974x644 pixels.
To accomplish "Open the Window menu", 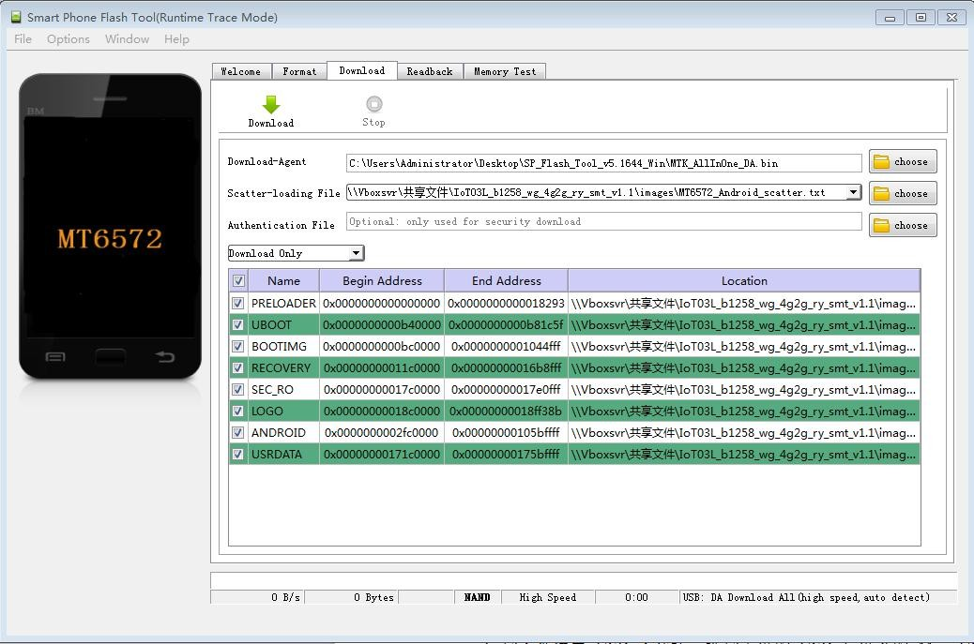I will [128, 39].
